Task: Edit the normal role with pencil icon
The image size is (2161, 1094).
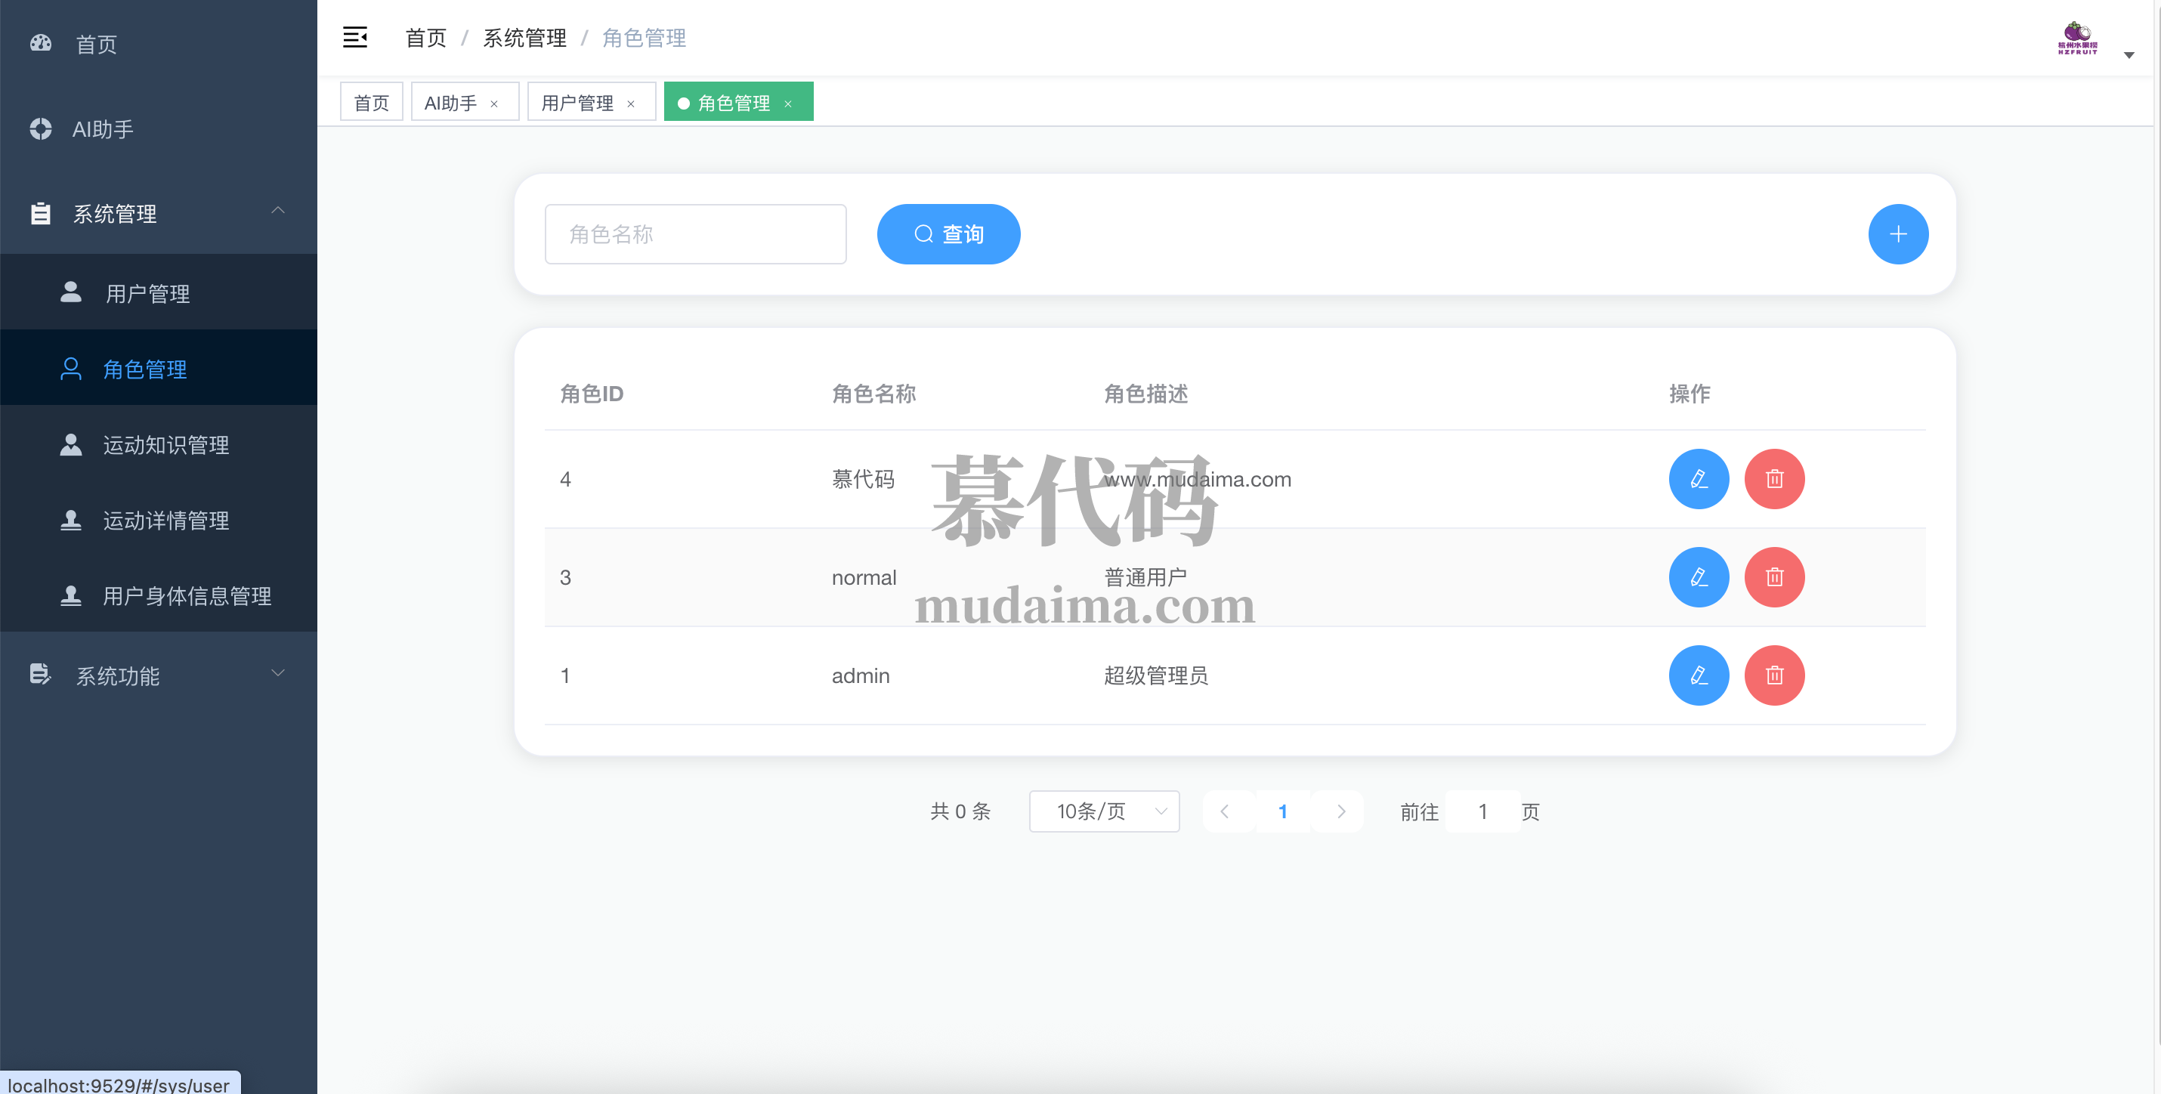Action: (x=1698, y=577)
